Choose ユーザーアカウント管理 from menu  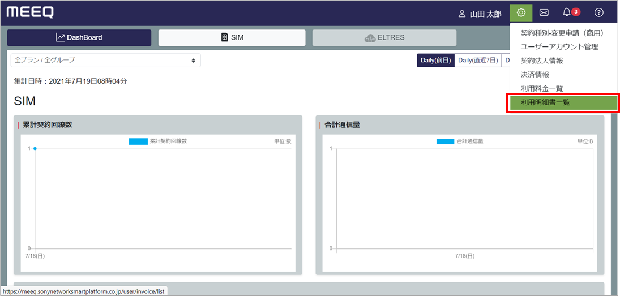pos(559,46)
